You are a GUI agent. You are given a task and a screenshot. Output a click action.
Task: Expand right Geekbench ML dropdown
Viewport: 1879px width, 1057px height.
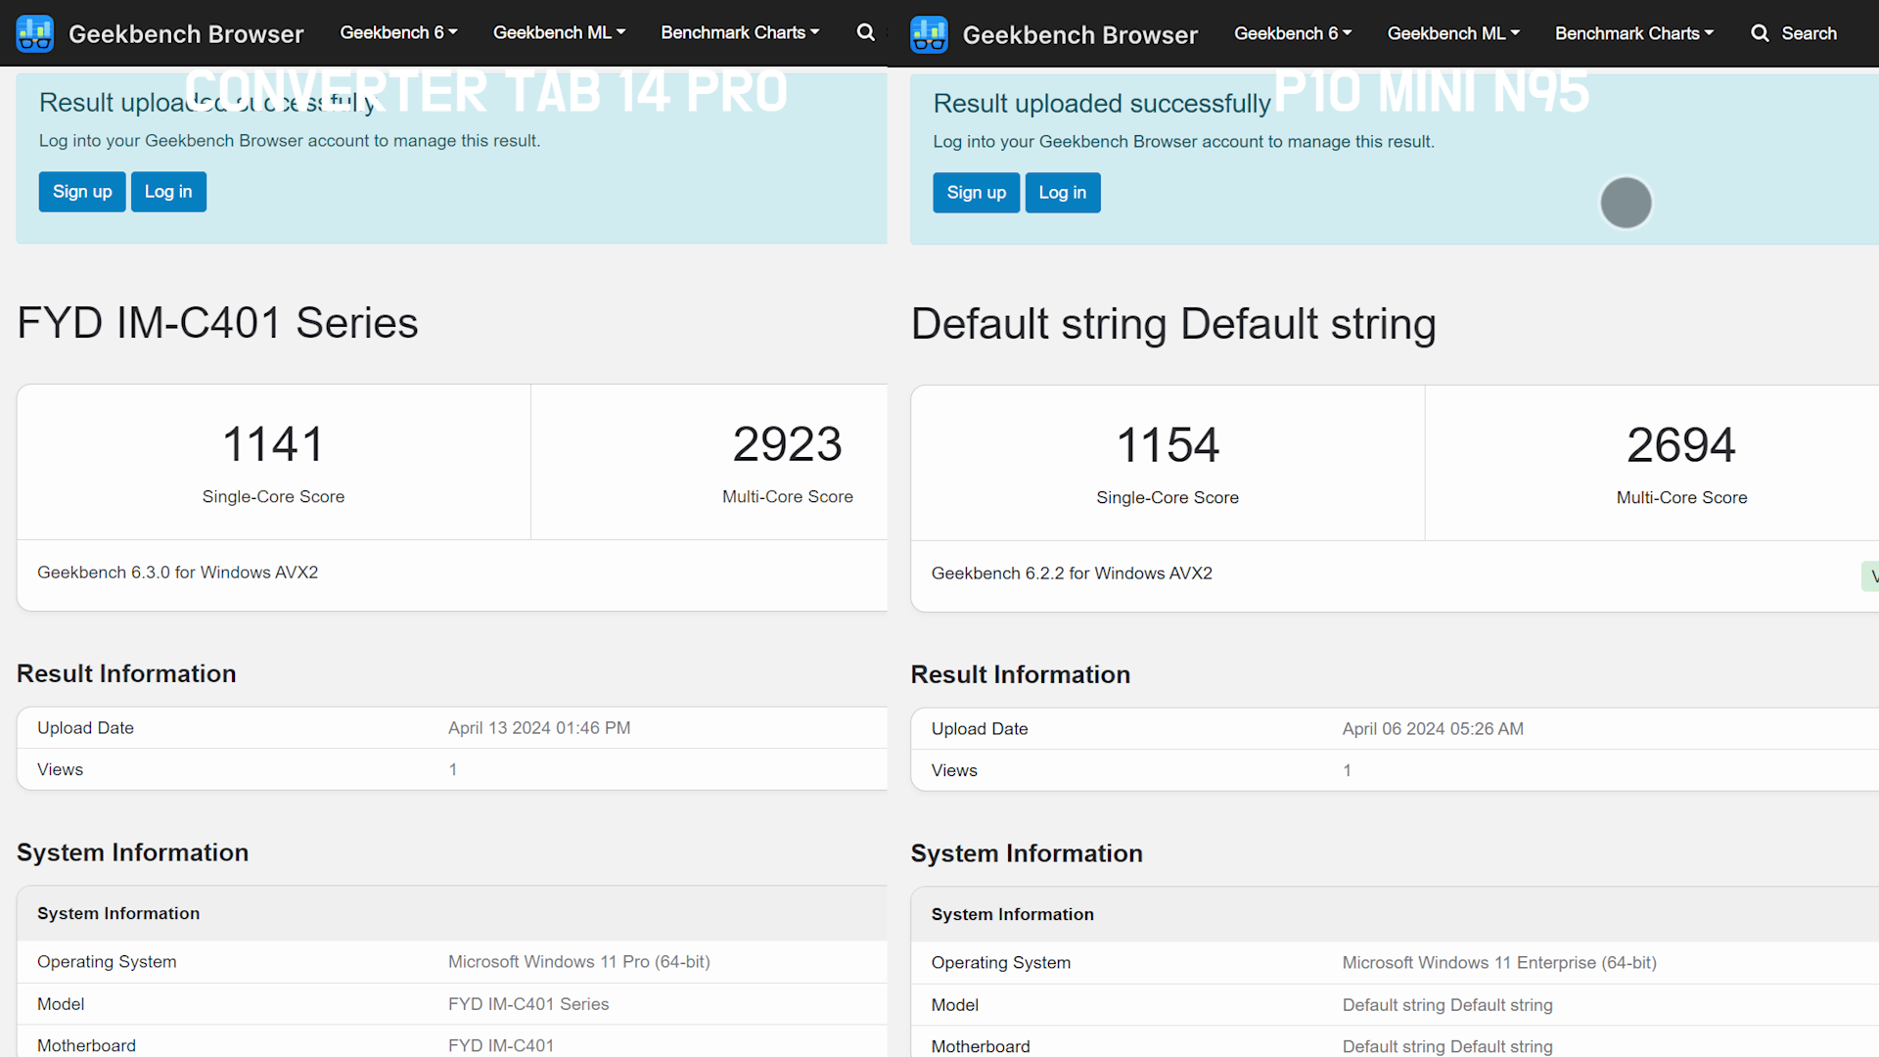pos(1453,33)
